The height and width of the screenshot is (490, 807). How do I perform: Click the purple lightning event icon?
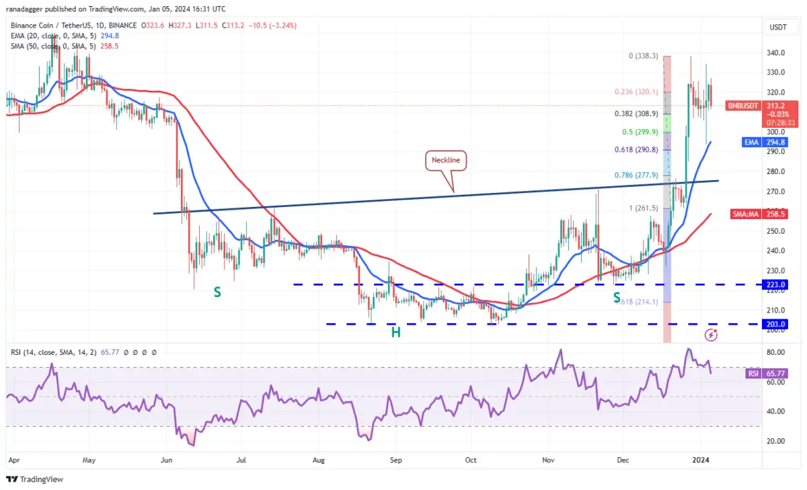click(711, 334)
